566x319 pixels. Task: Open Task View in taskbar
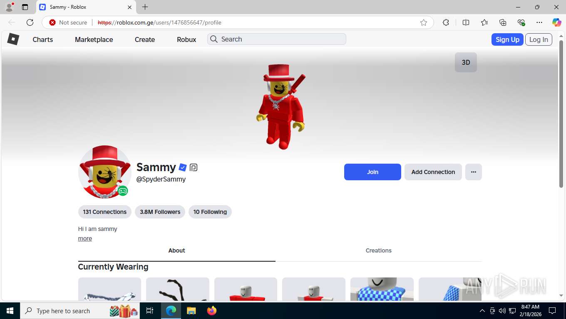pyautogui.click(x=150, y=311)
